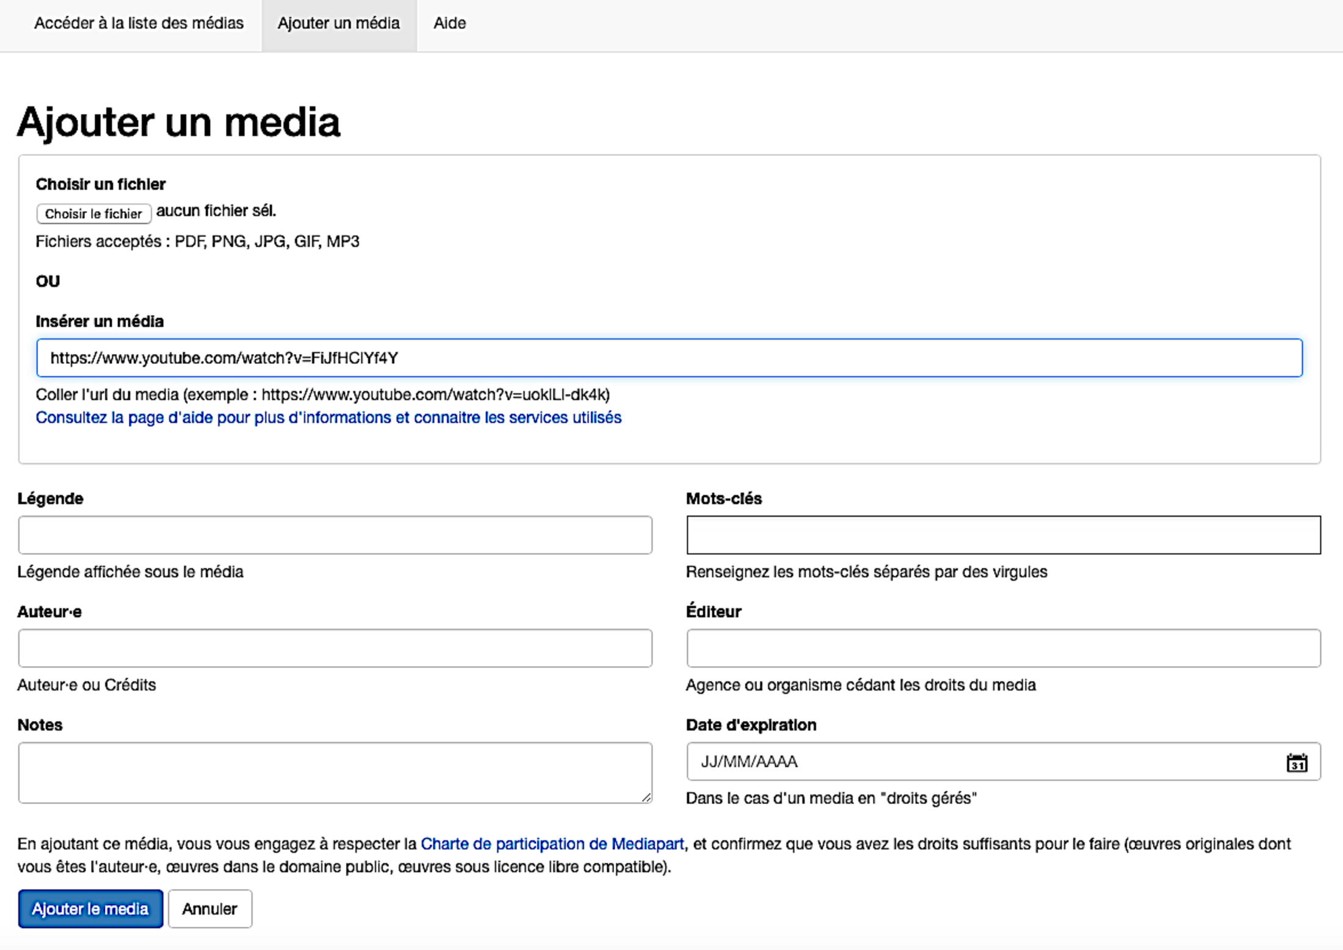Click into the Éditeur field
The width and height of the screenshot is (1343, 950).
click(1003, 648)
